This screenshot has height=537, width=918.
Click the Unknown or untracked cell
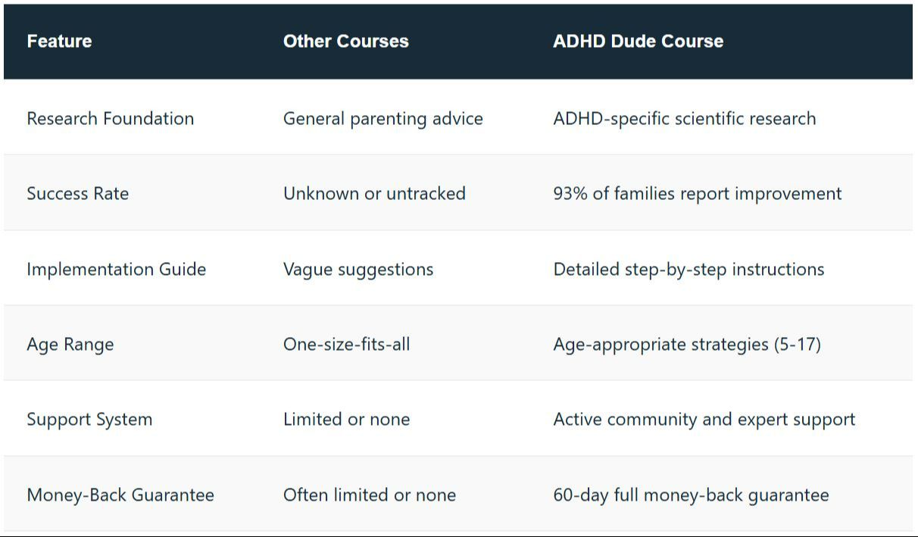pyautogui.click(x=374, y=193)
